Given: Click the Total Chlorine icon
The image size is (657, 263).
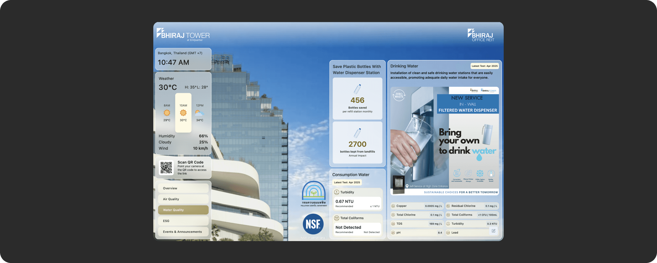Looking at the screenshot, I should 393,215.
